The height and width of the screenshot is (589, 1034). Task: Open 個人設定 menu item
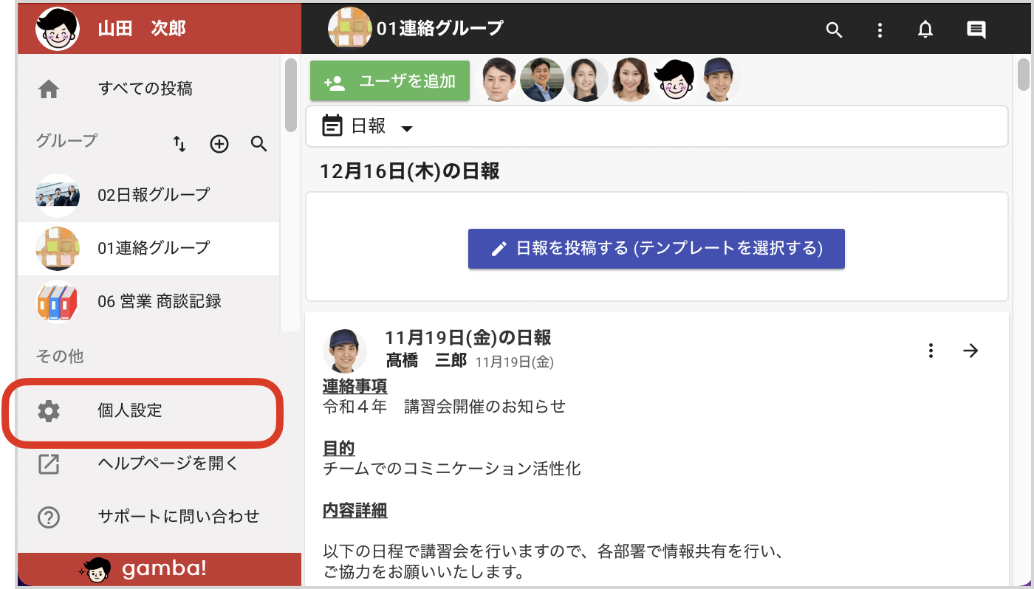[148, 411]
